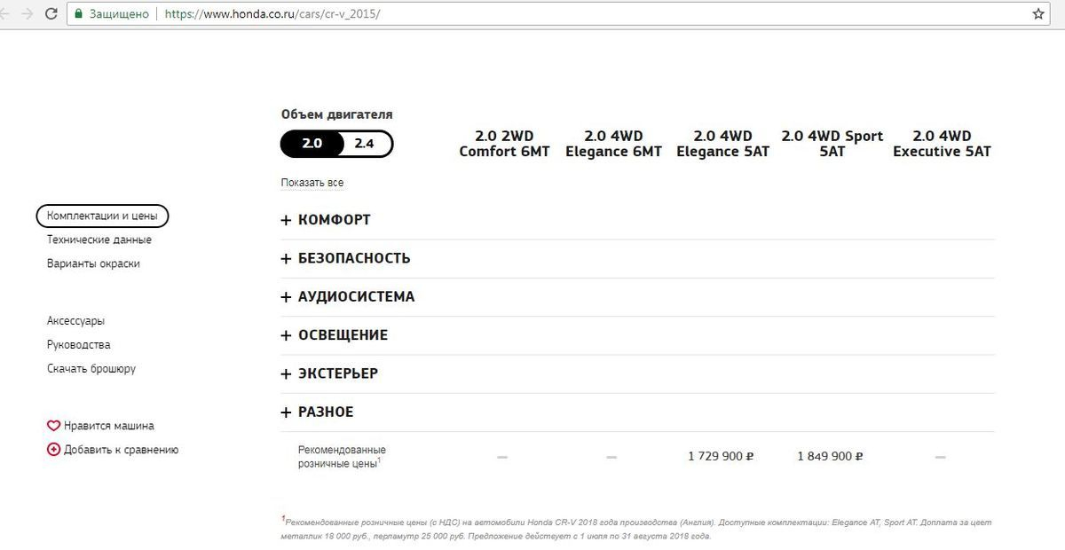
Task: Open Комплектации и цены sidebar item
Action: [x=102, y=216]
